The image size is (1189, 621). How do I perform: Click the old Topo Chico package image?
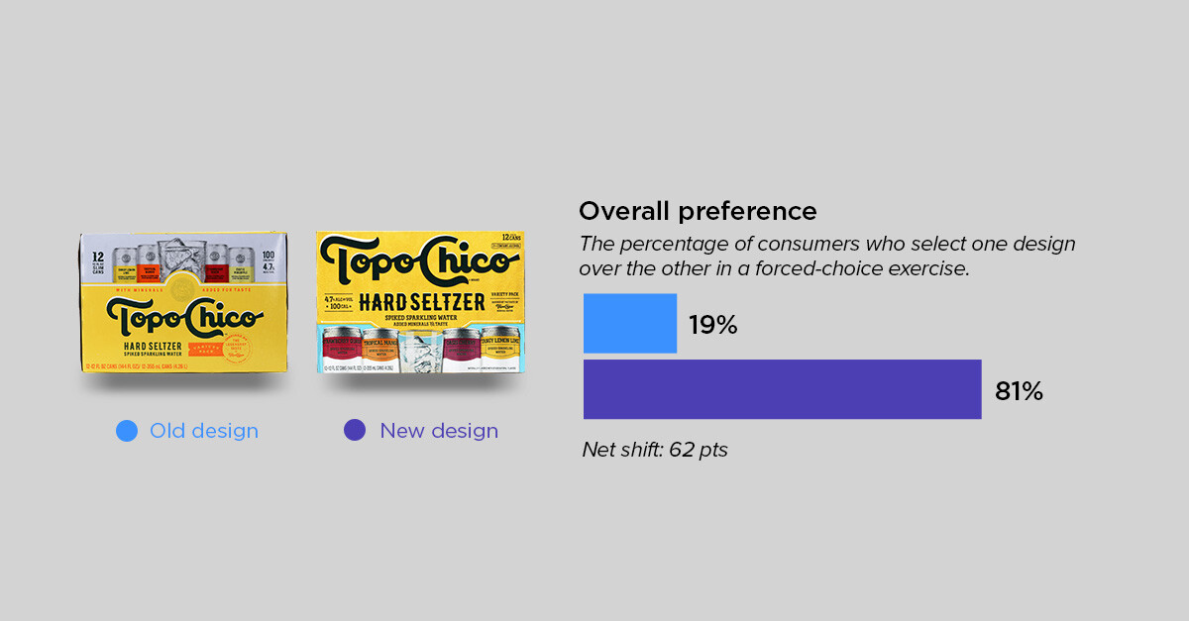(x=184, y=303)
